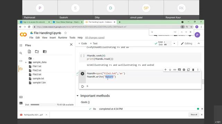The height and width of the screenshot is (124, 222).
Task: Go to previous find result
Action: point(182,32)
